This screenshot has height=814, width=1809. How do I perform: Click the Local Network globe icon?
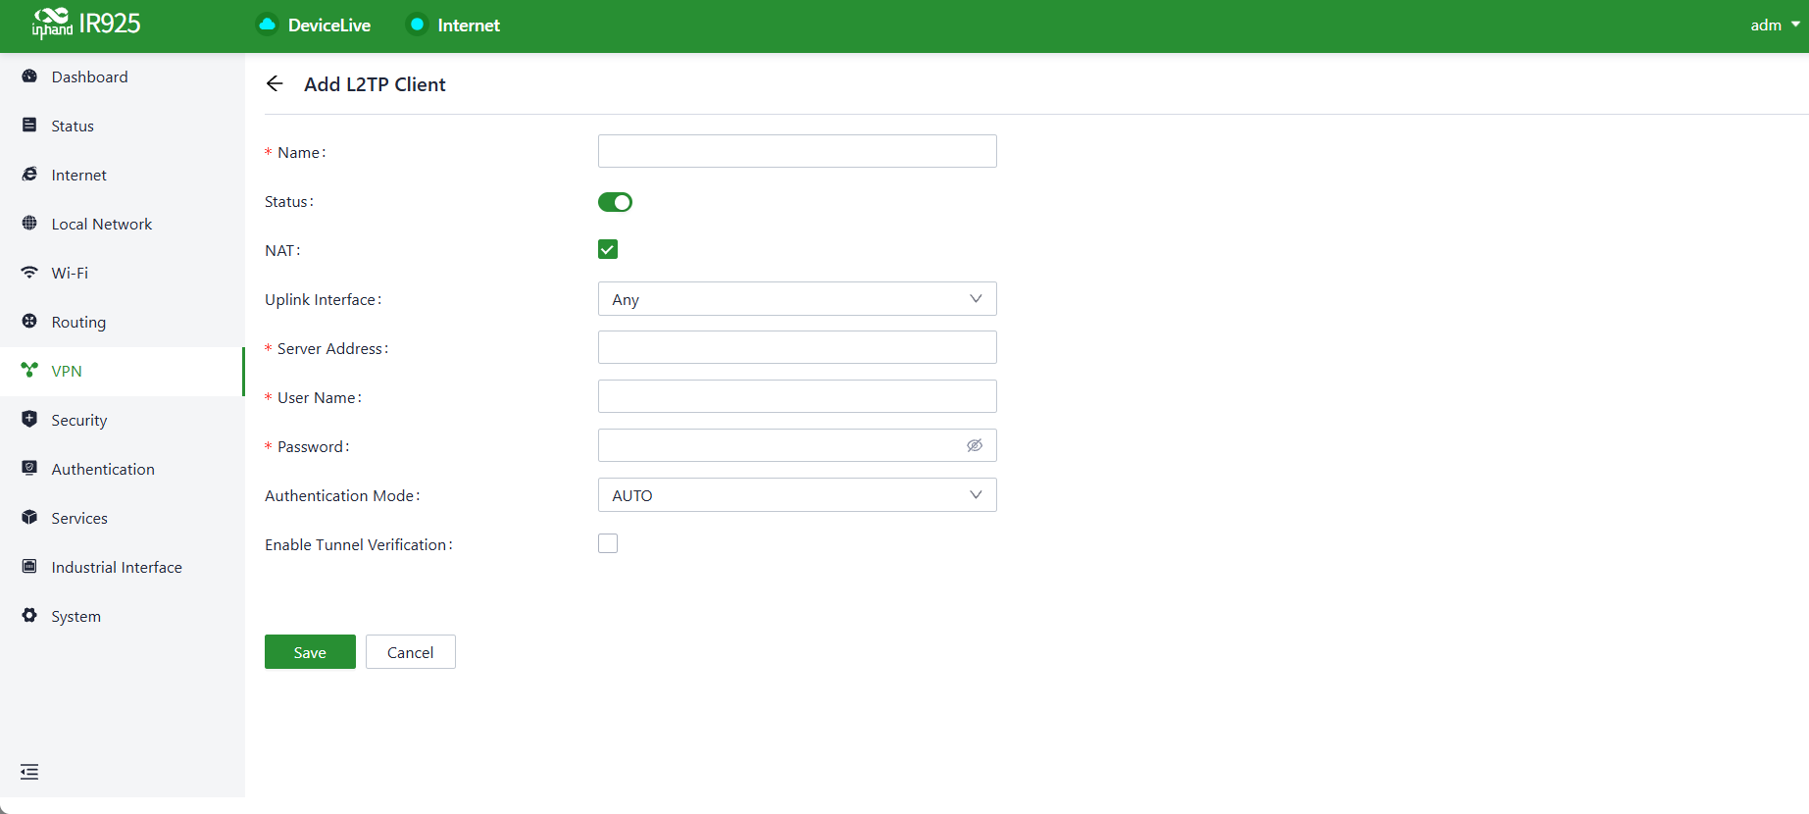[x=29, y=224]
